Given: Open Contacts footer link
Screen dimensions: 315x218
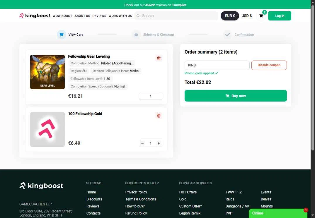Looking at the screenshot, I should (93, 213).
